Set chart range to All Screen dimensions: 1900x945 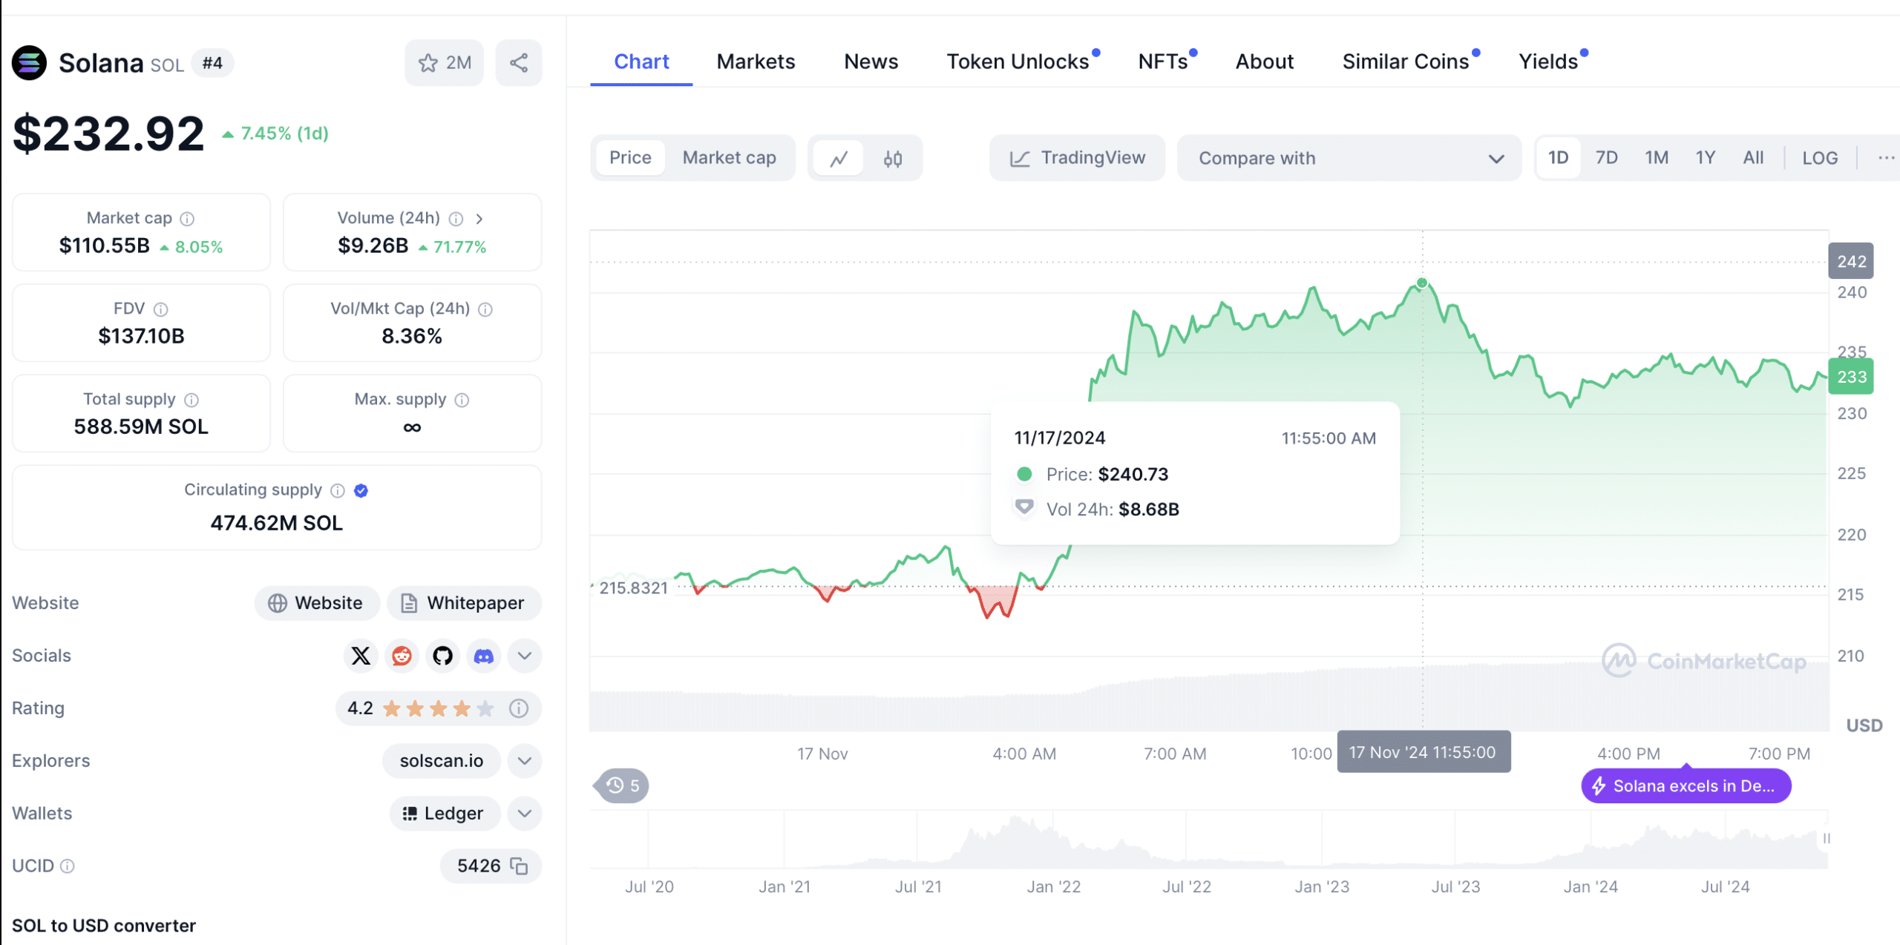1753,158
